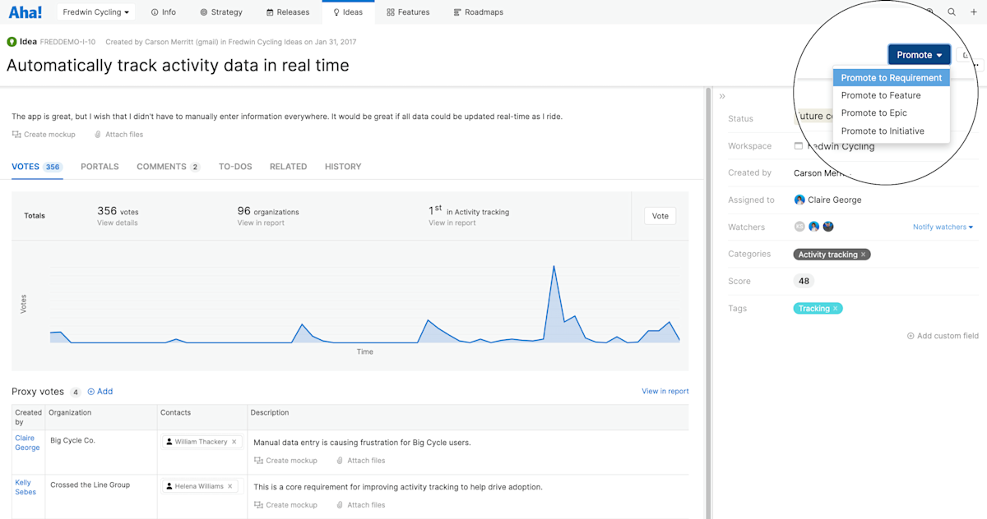987x519 pixels.
Task: Open the Ideas navigation tab
Action: click(x=348, y=12)
